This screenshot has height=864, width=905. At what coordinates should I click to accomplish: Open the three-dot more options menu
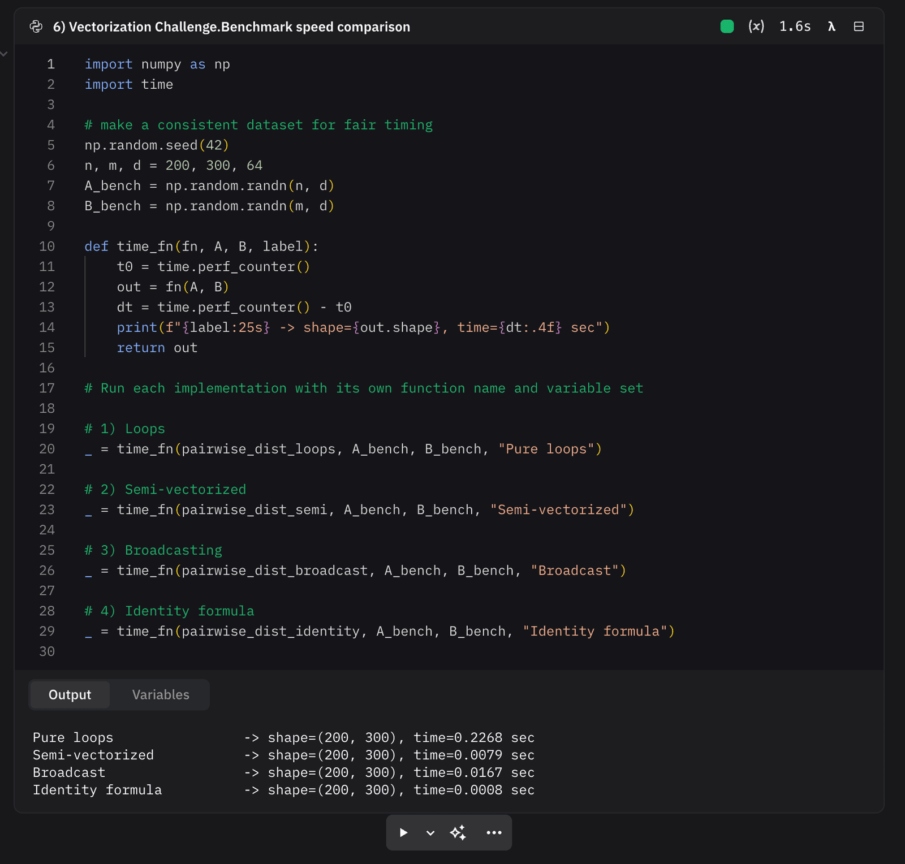pyautogui.click(x=494, y=832)
